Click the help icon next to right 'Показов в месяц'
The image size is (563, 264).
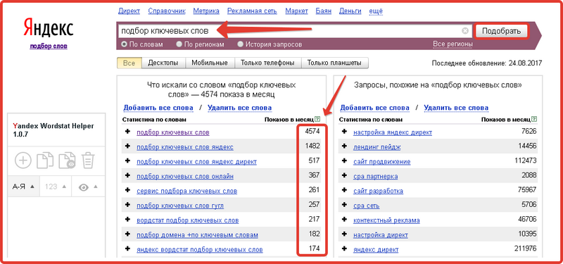tap(535, 119)
